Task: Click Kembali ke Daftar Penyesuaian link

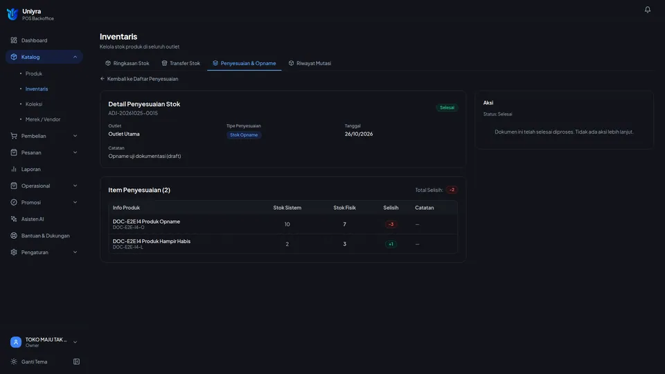Action: click(x=139, y=79)
